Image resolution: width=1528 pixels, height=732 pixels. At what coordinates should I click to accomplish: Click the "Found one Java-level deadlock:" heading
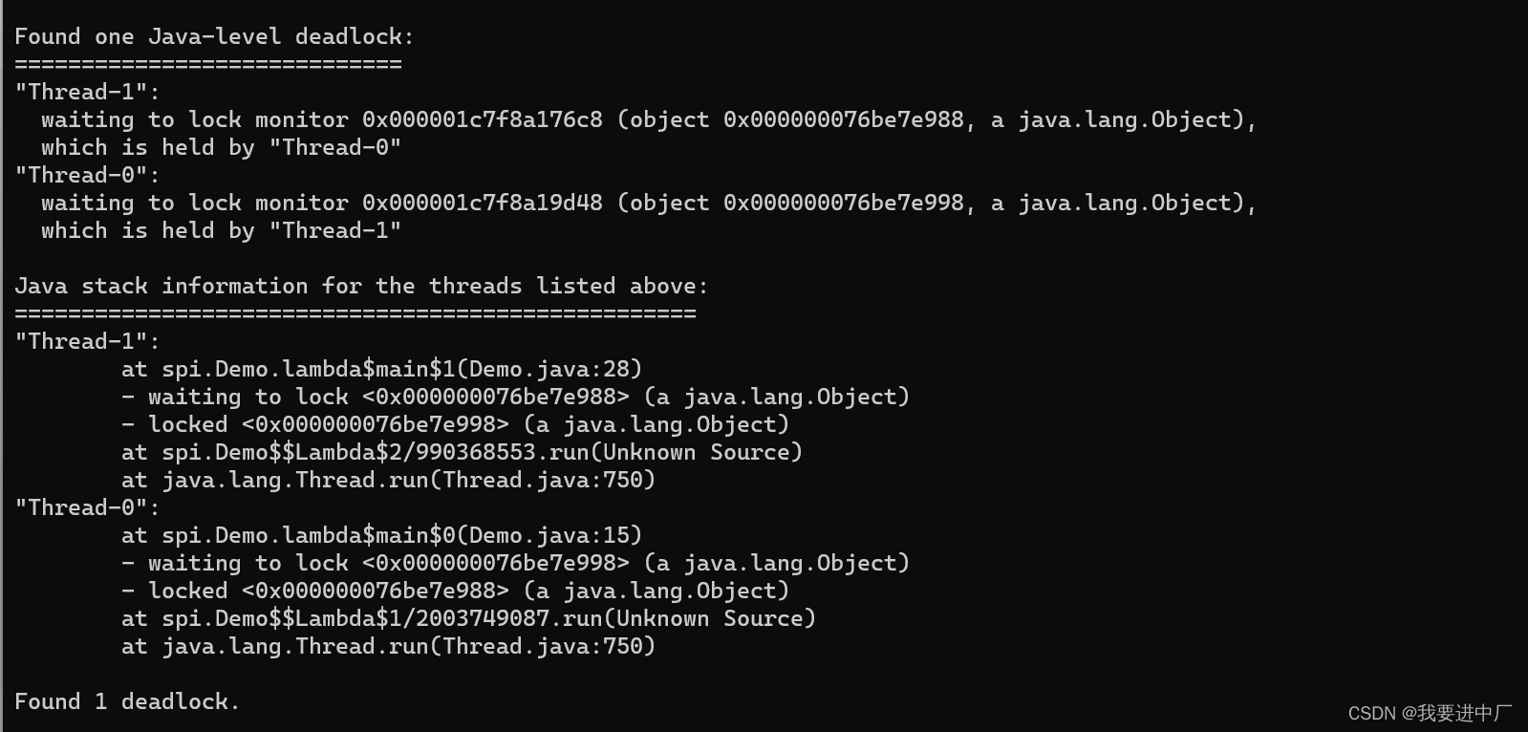click(x=214, y=37)
